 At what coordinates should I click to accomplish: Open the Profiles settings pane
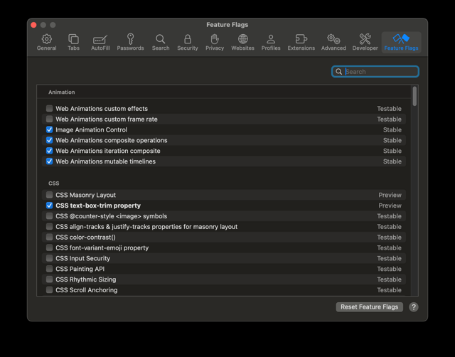[x=271, y=43]
